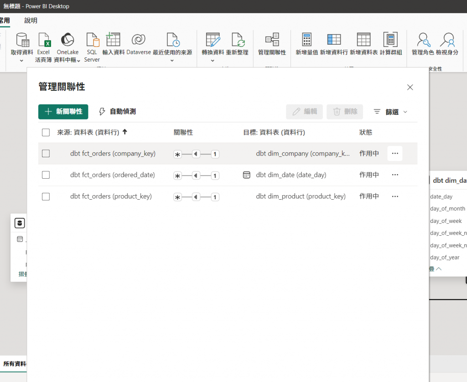Click the 摺疊 link on left card
Viewport: 467px width, 382px height.
pos(22,274)
